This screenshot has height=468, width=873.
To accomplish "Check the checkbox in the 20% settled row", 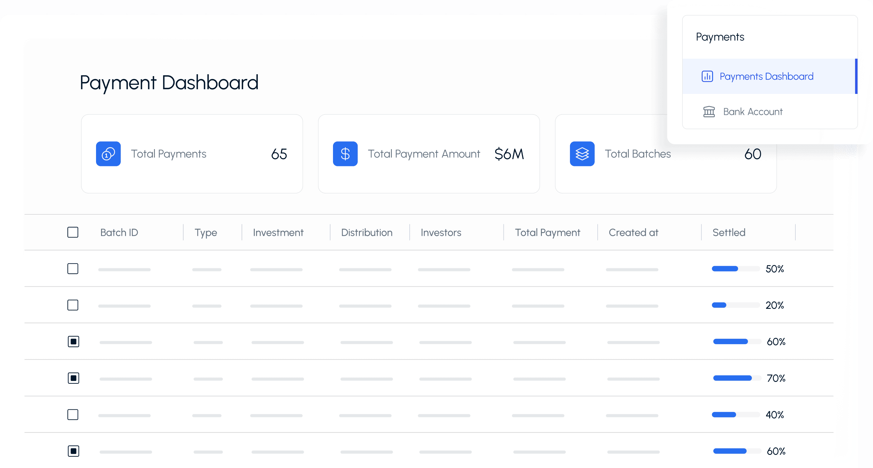I will click(73, 305).
